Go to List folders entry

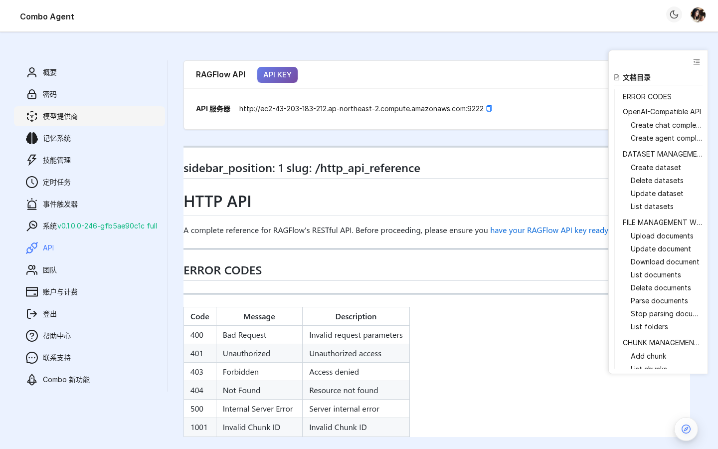coord(649,327)
